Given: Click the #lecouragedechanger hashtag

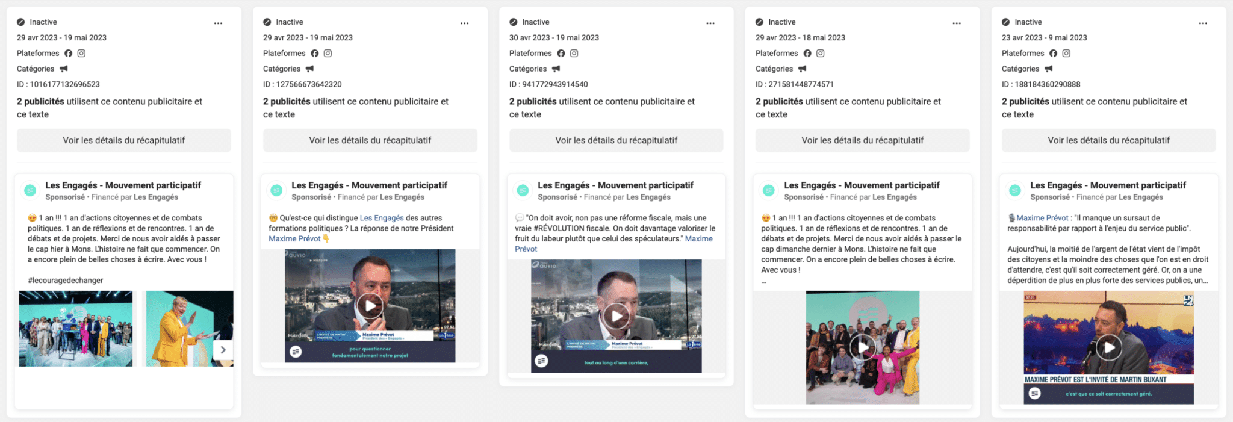Looking at the screenshot, I should tap(65, 280).
